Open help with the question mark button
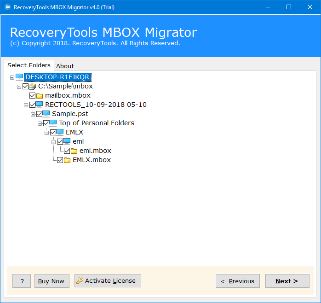This screenshot has width=321, height=303. click(22, 281)
